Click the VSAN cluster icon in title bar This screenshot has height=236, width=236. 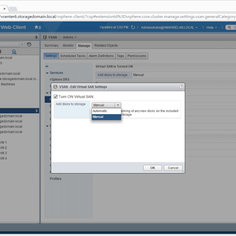click(45, 37)
